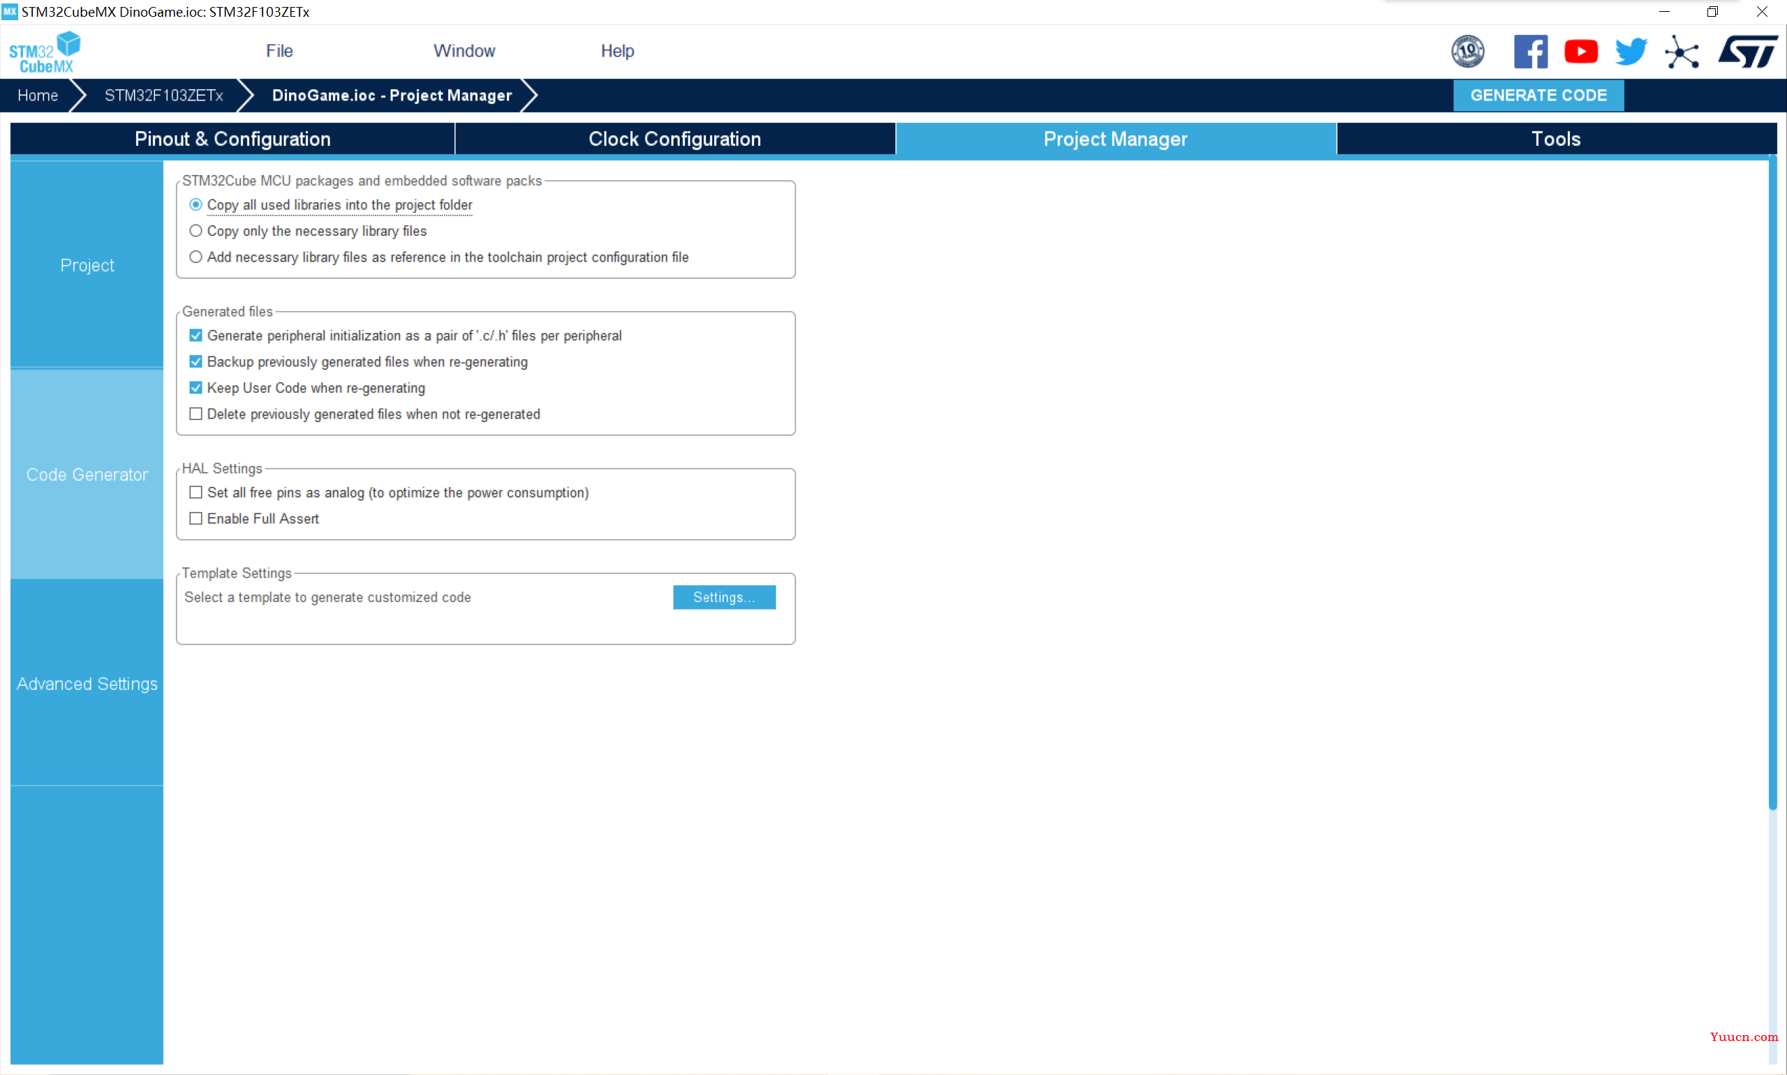The width and height of the screenshot is (1787, 1075).
Task: Expand the Advanced Settings section
Action: click(87, 684)
